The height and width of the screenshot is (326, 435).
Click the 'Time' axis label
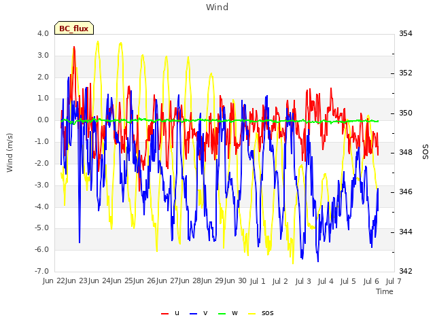385,291
